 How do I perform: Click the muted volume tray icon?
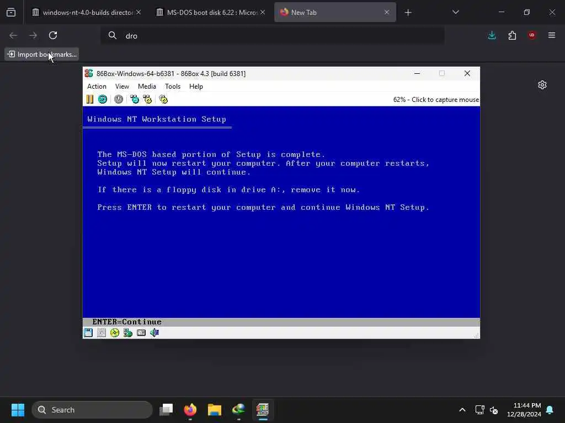coord(494,410)
